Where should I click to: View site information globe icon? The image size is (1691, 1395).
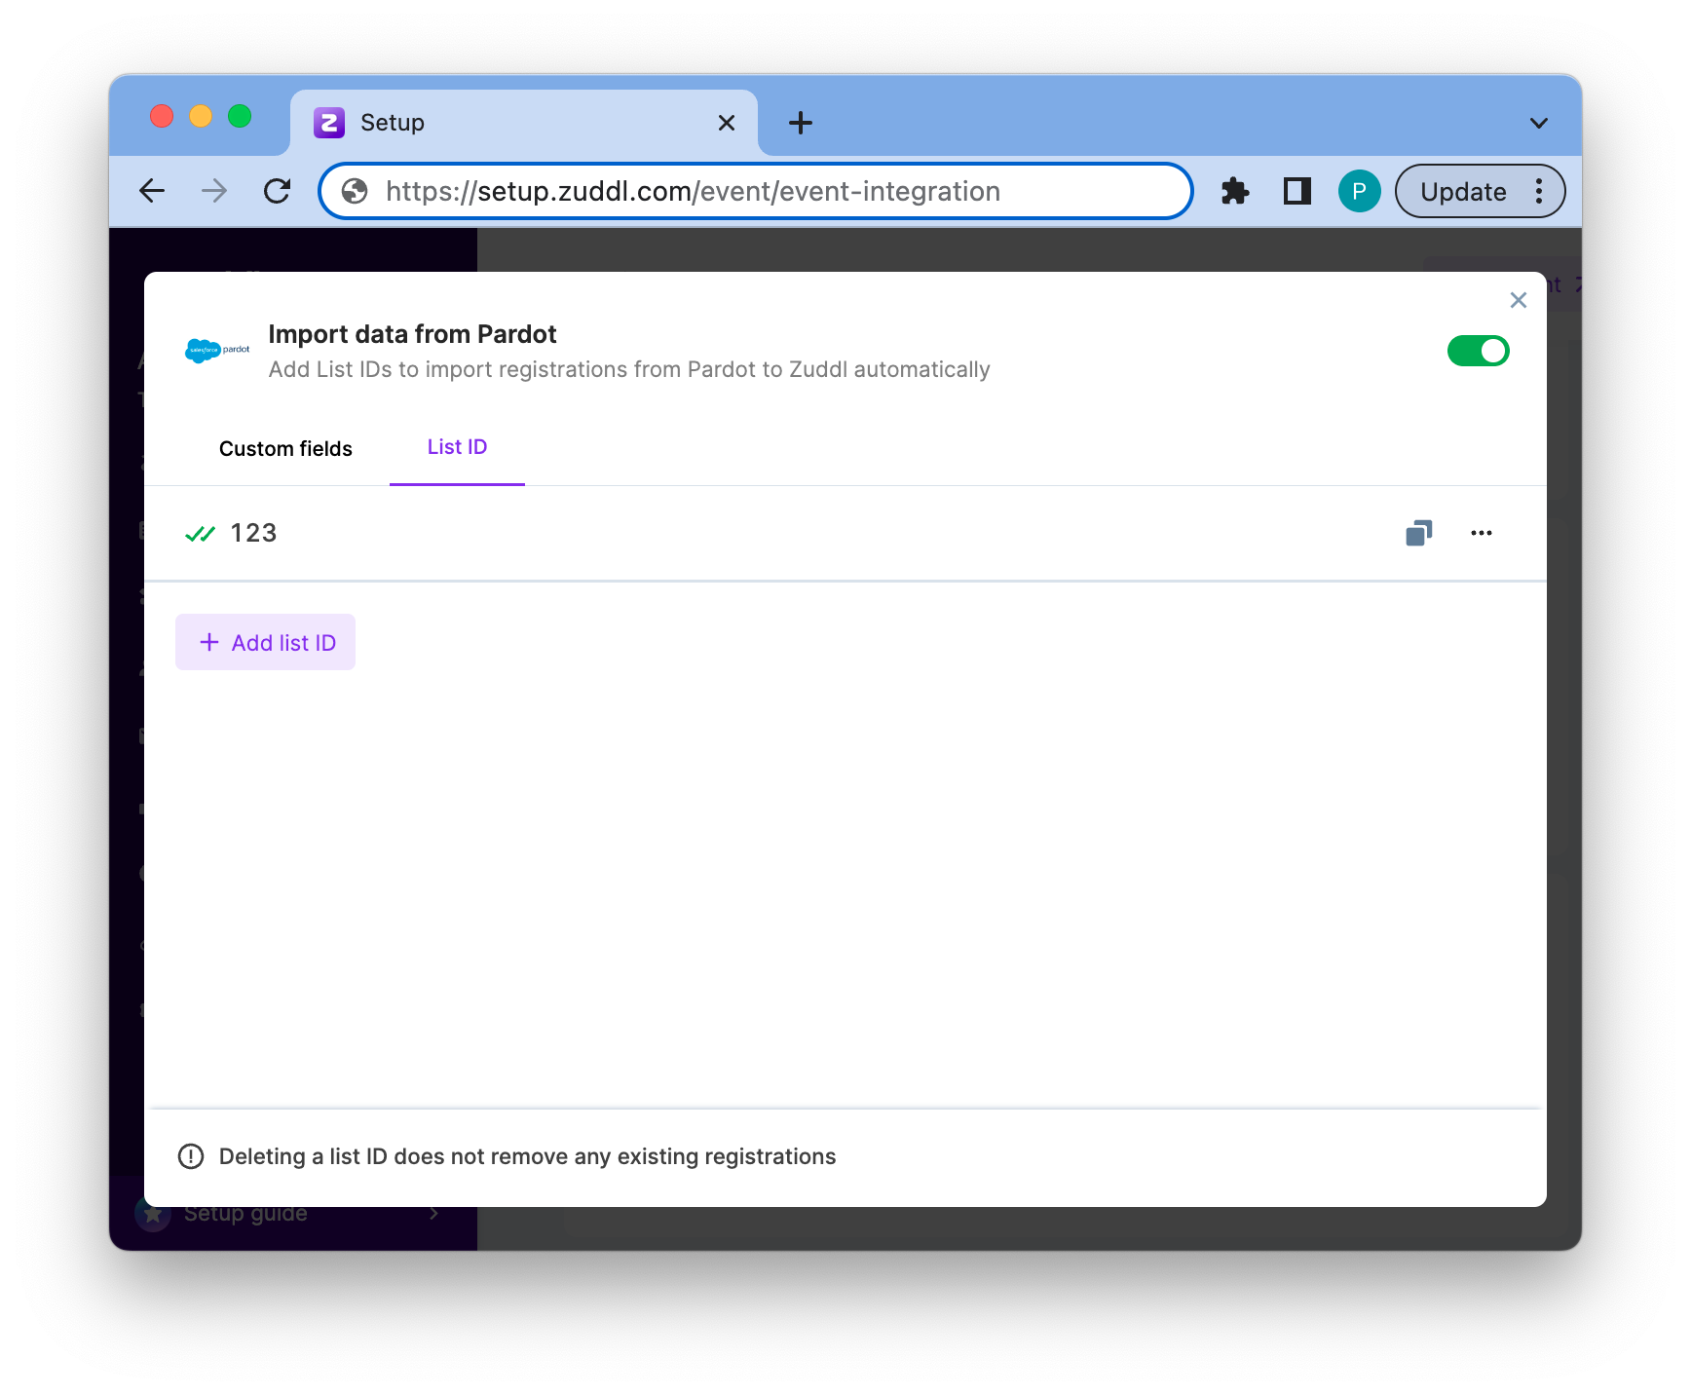point(355,191)
